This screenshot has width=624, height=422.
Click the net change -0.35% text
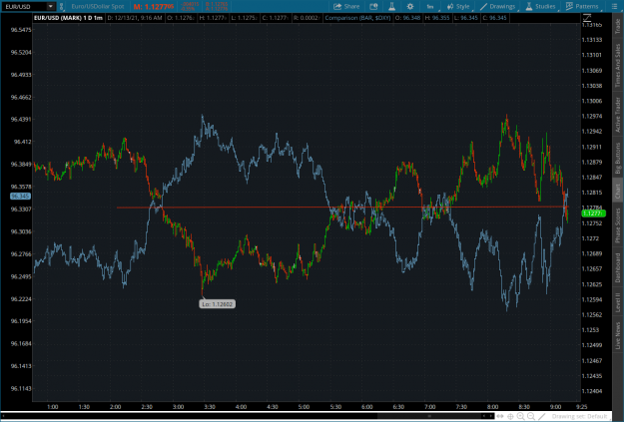click(x=187, y=9)
